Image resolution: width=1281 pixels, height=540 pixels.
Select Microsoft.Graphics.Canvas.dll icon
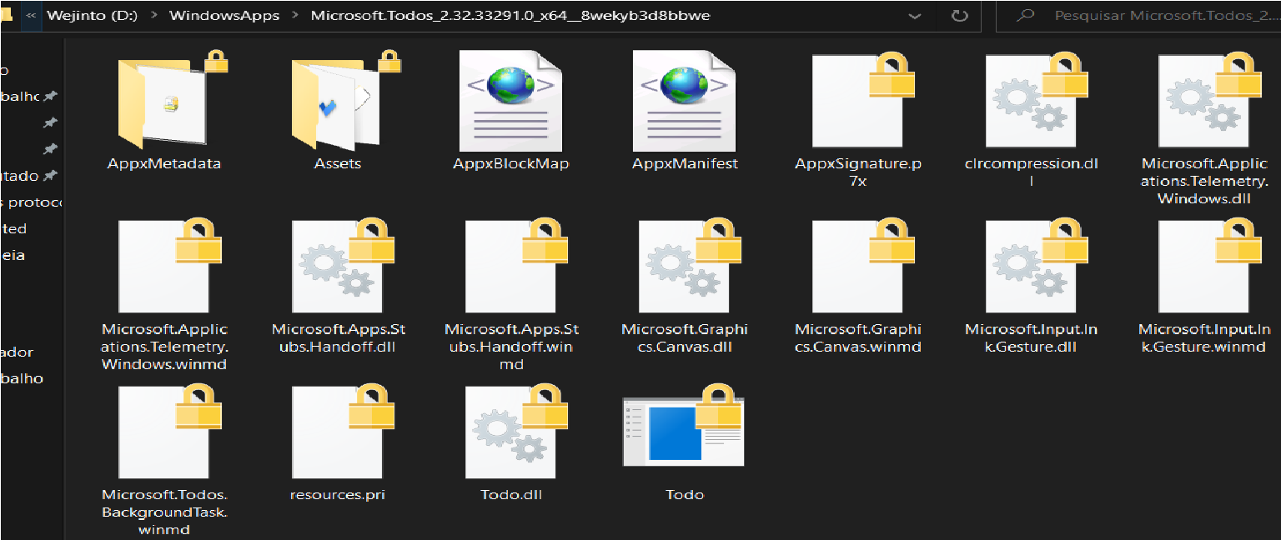click(690, 265)
